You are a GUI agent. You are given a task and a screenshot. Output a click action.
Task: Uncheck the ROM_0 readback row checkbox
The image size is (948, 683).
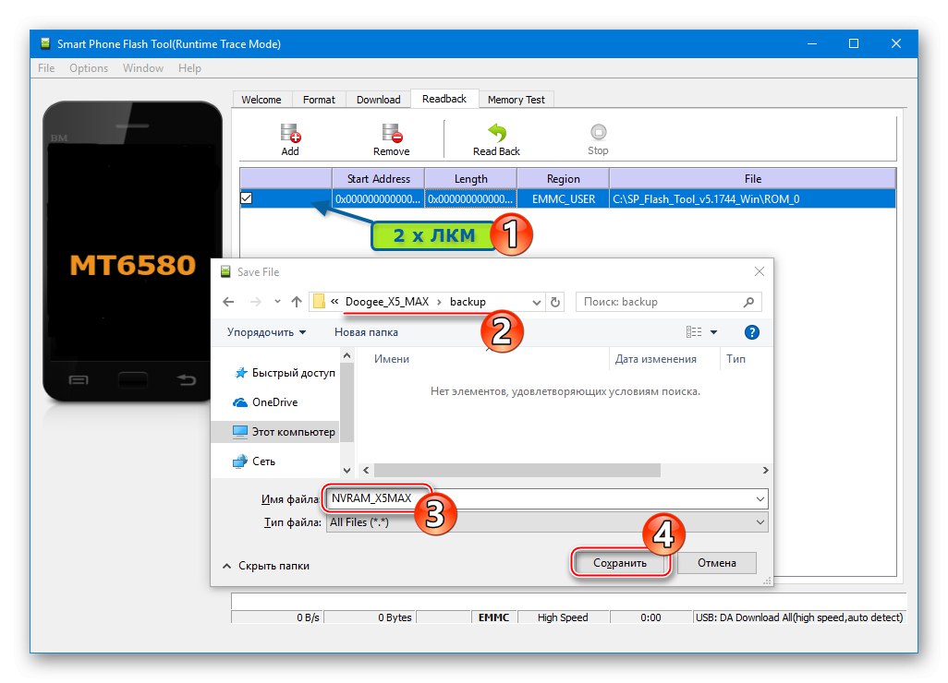[246, 198]
